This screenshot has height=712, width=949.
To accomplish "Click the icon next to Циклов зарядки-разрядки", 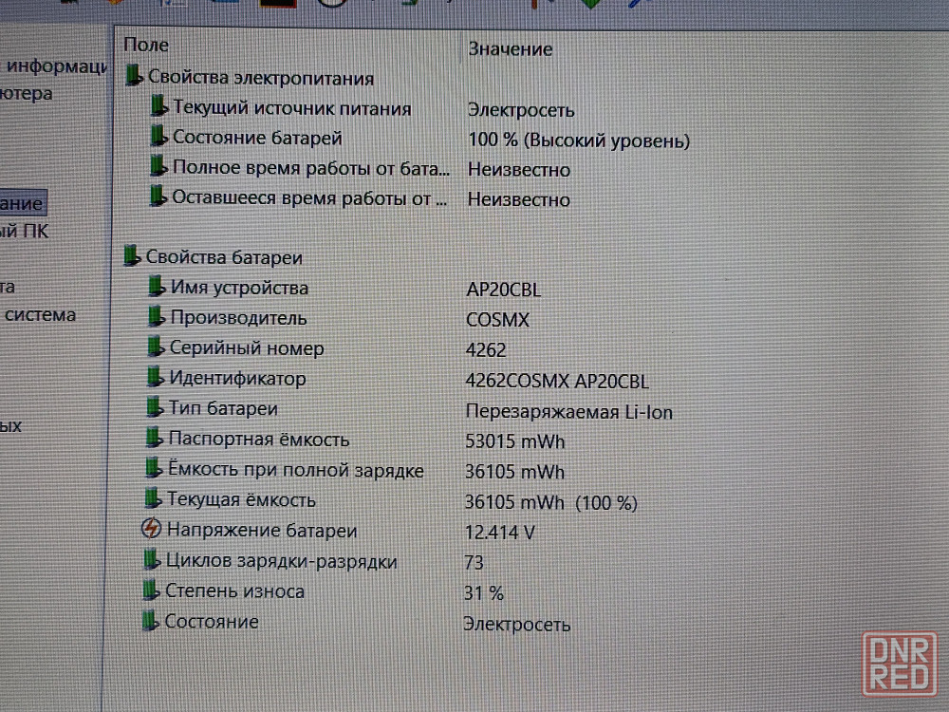I will click(151, 560).
